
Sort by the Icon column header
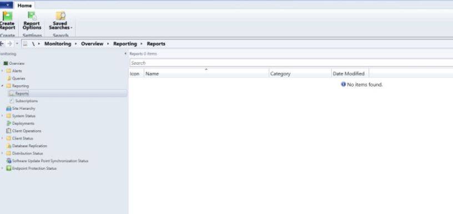(136, 74)
